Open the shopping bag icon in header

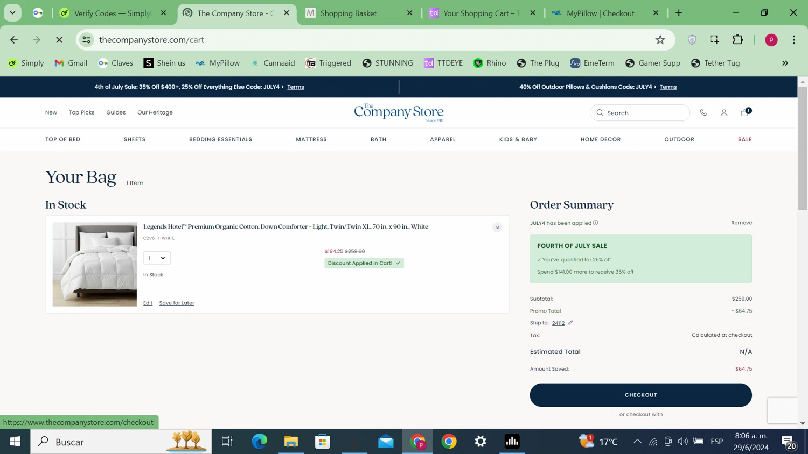point(744,112)
